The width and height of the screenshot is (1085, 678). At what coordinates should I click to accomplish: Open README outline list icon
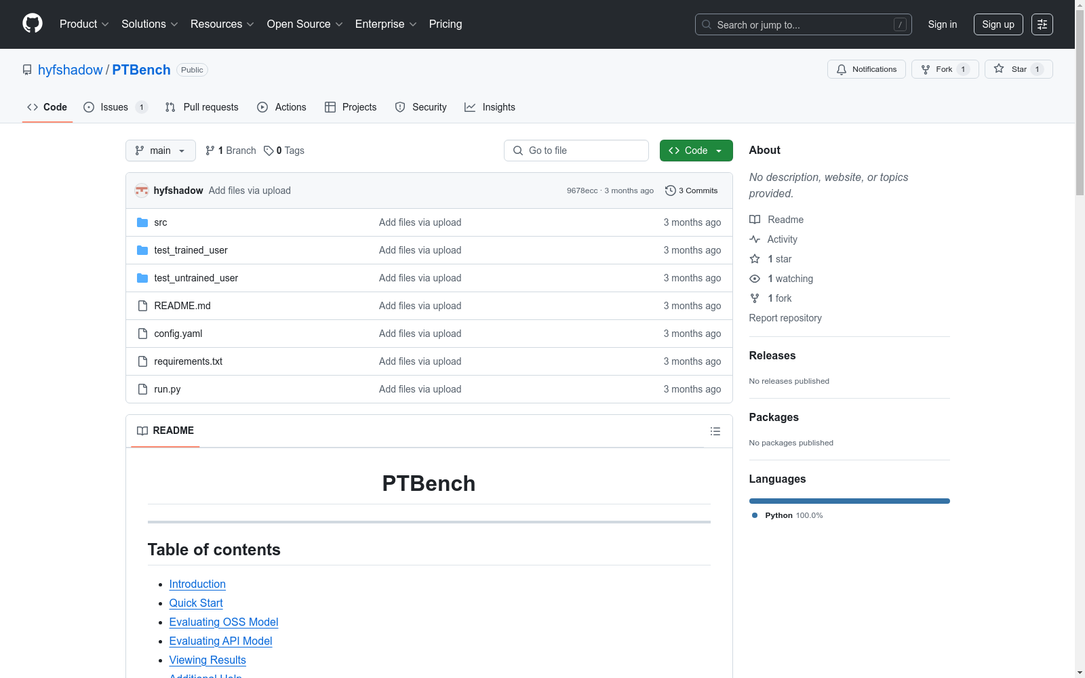[x=715, y=431]
